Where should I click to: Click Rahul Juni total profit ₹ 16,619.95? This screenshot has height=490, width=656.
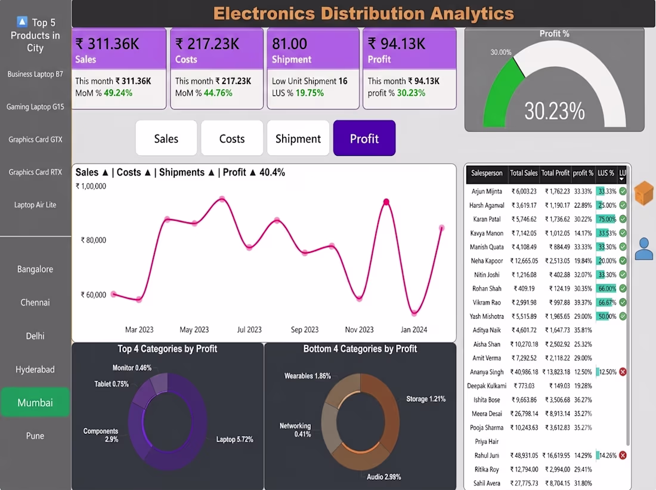click(x=556, y=455)
